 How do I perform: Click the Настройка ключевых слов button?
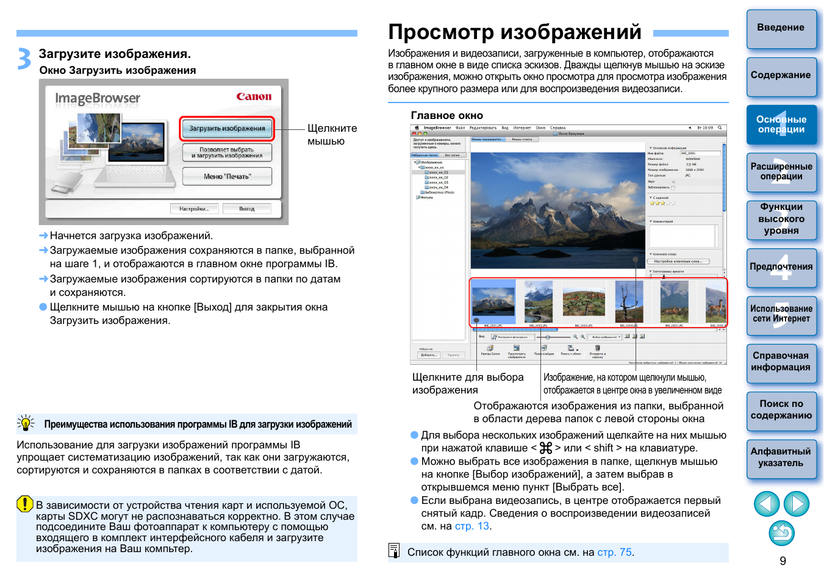pos(679,261)
